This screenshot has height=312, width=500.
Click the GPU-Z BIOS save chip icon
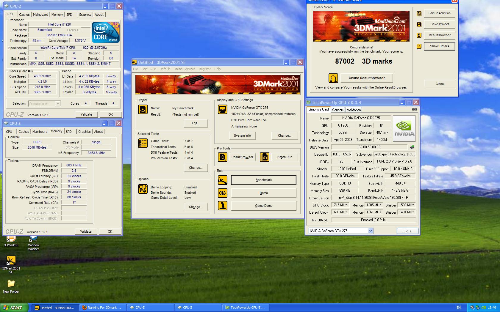point(412,147)
